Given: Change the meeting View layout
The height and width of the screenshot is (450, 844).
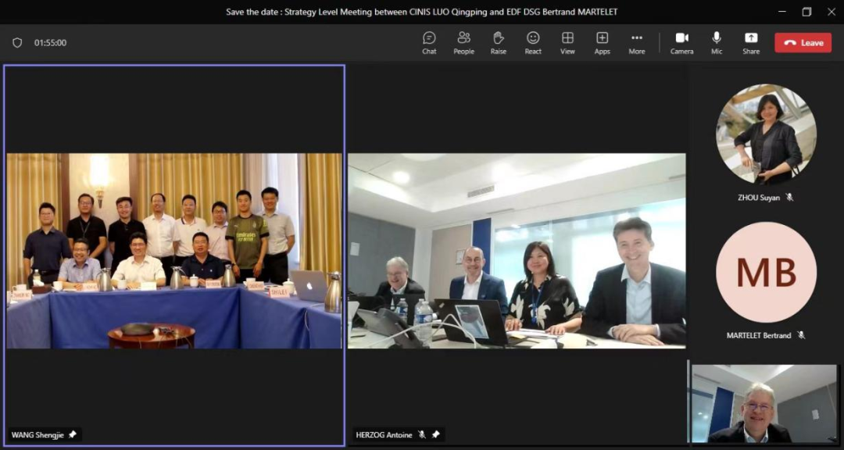Looking at the screenshot, I should click(567, 42).
